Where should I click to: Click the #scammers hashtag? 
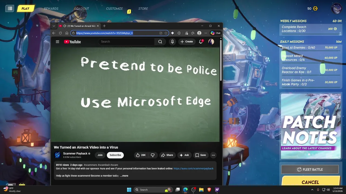coord(90,165)
